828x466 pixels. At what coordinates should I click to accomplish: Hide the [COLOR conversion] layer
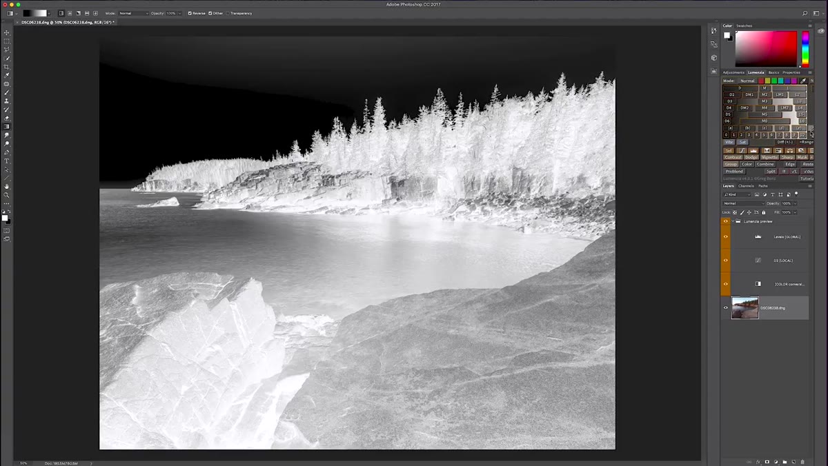pos(725,284)
